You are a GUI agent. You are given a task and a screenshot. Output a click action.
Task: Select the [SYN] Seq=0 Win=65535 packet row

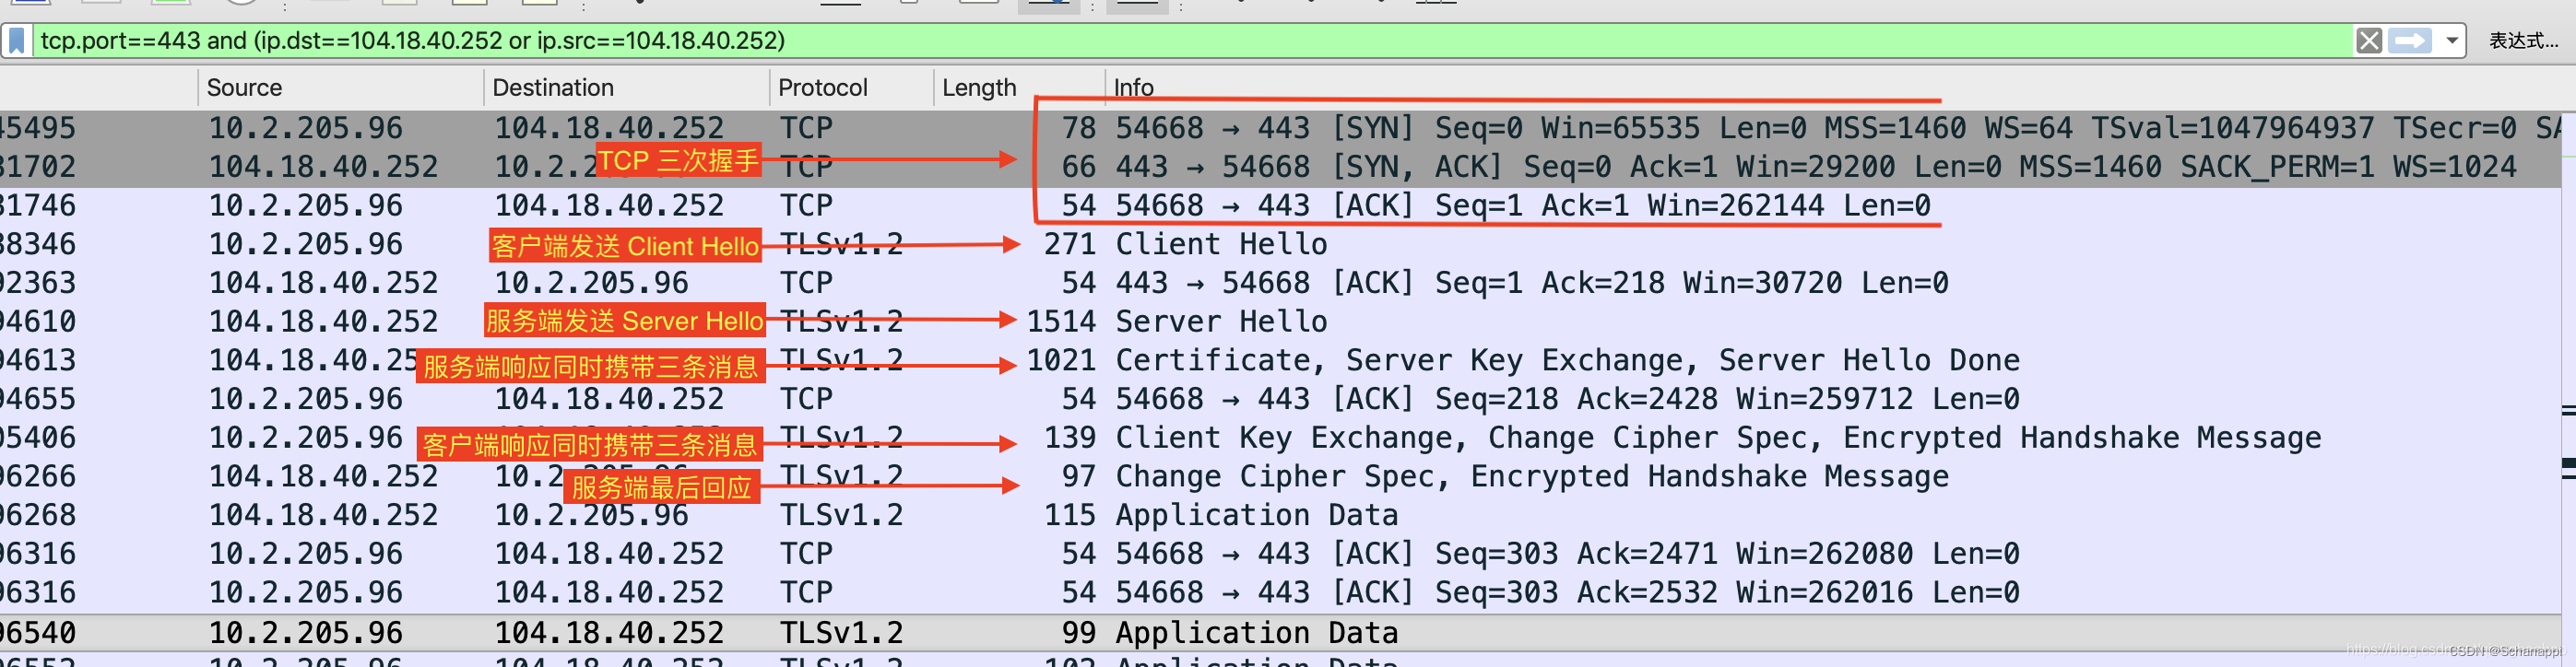[x=1280, y=129]
